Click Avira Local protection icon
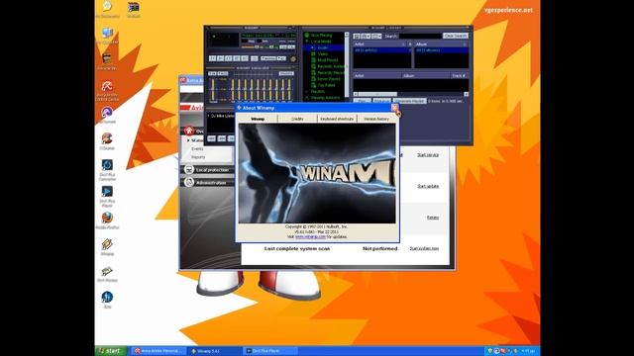 [189, 169]
